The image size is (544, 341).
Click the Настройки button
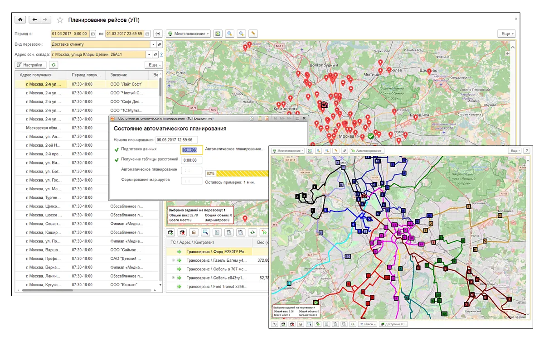31,65
